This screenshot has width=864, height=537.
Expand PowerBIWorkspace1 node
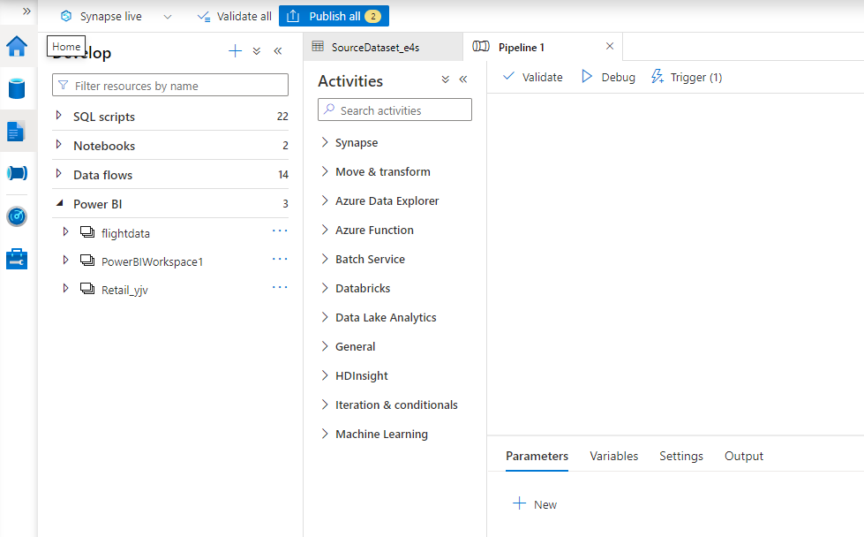pos(65,260)
